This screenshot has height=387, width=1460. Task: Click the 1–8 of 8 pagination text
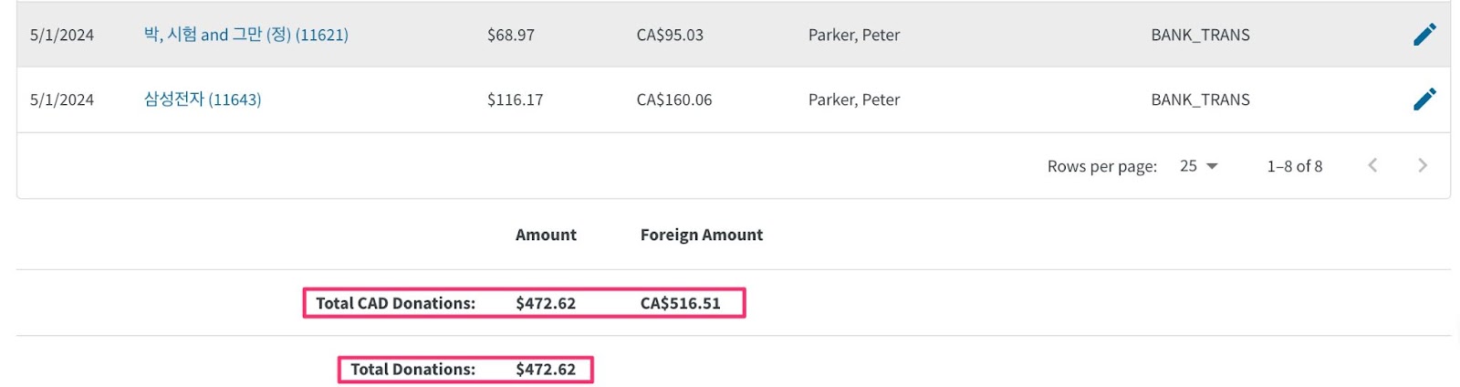click(1294, 166)
